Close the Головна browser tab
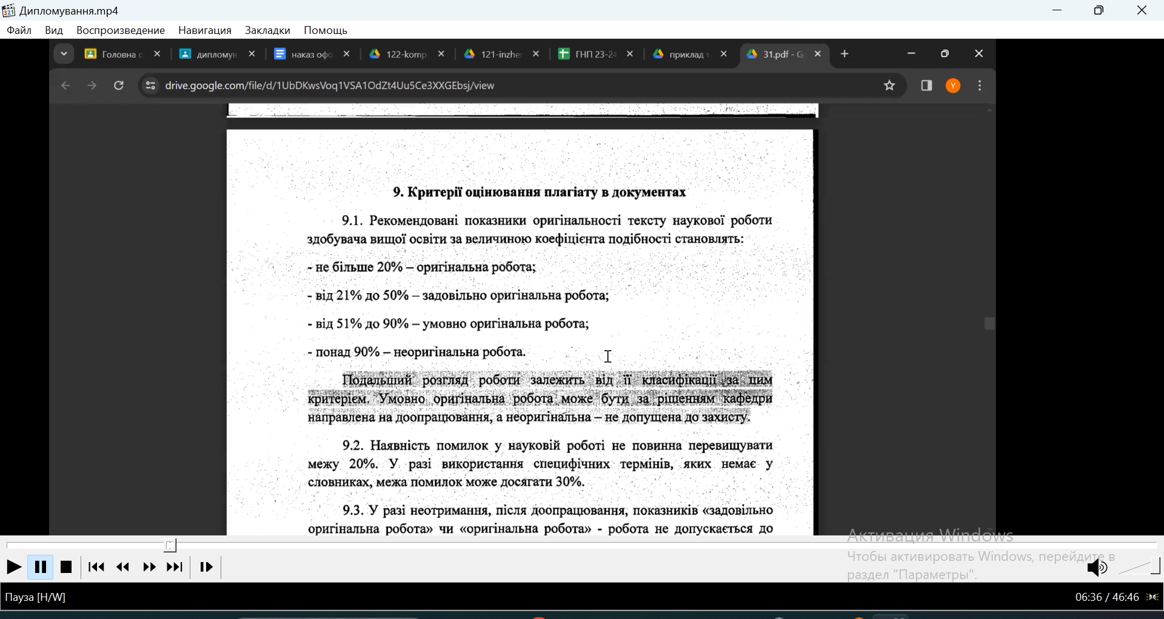This screenshot has width=1164, height=619. click(158, 55)
